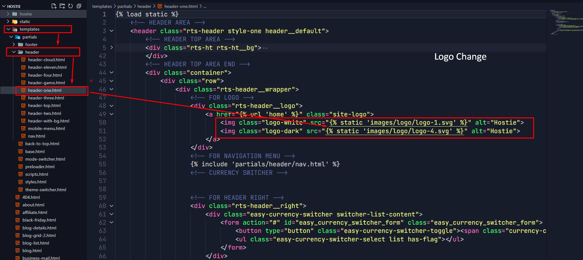Click the folder icon beside static
This screenshot has width=583, height=260.
(15, 22)
